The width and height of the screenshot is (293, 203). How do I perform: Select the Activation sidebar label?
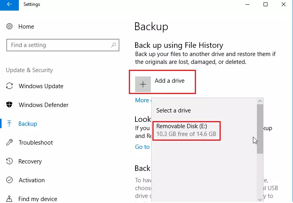31,180
